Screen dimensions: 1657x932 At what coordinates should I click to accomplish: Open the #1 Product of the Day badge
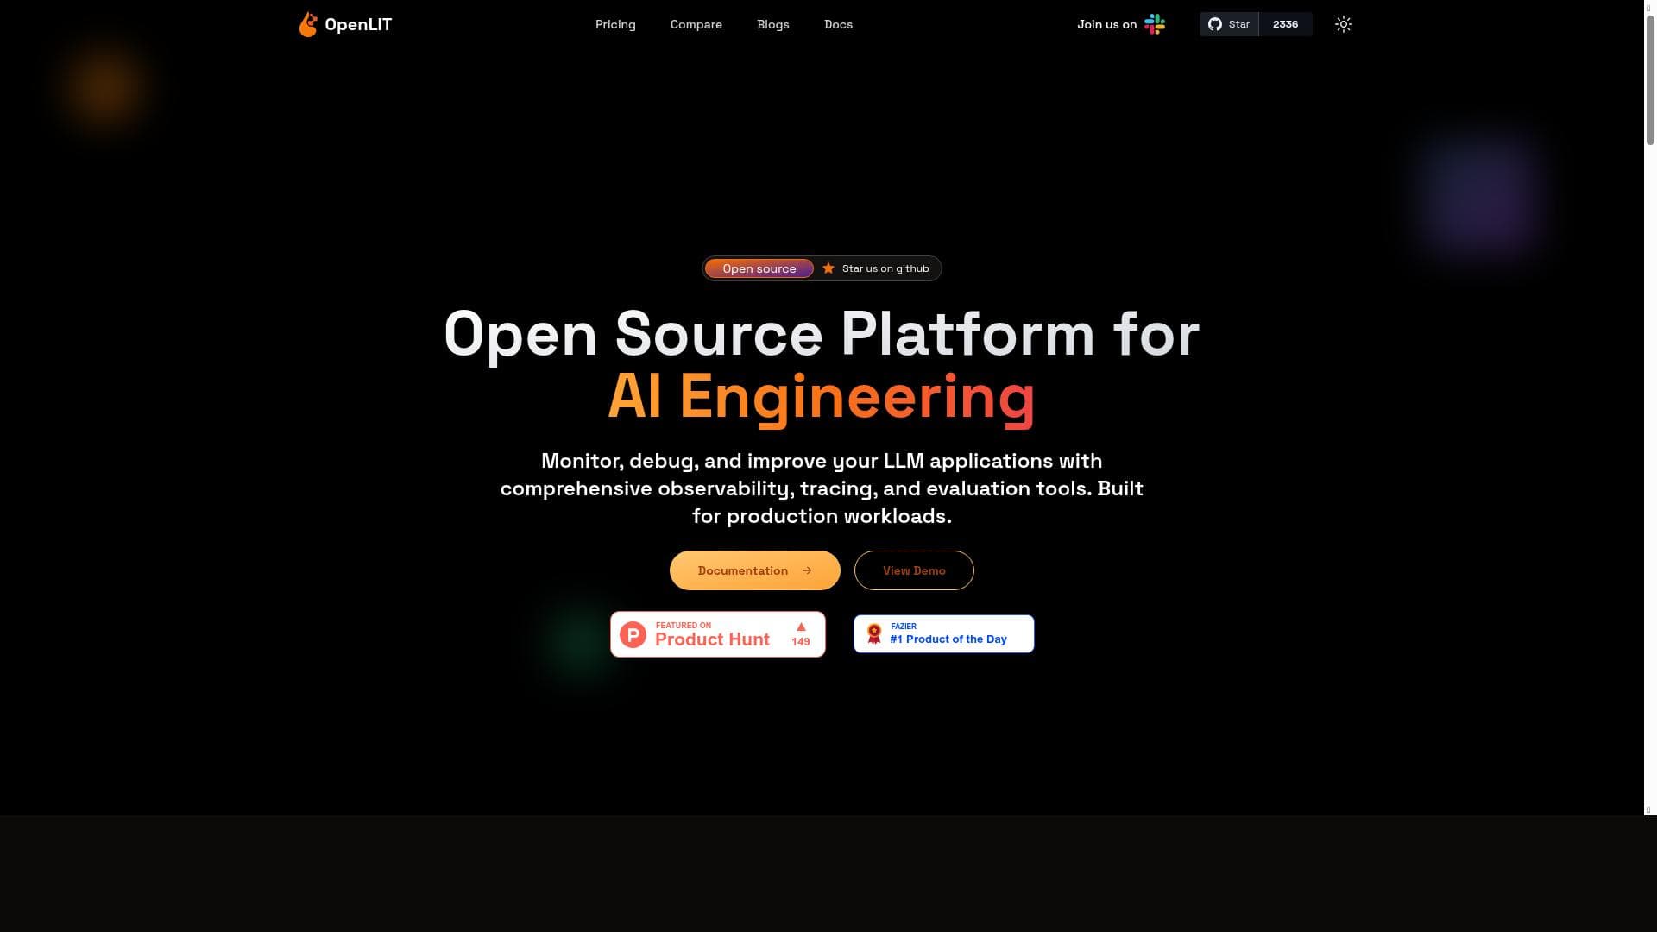pos(944,634)
